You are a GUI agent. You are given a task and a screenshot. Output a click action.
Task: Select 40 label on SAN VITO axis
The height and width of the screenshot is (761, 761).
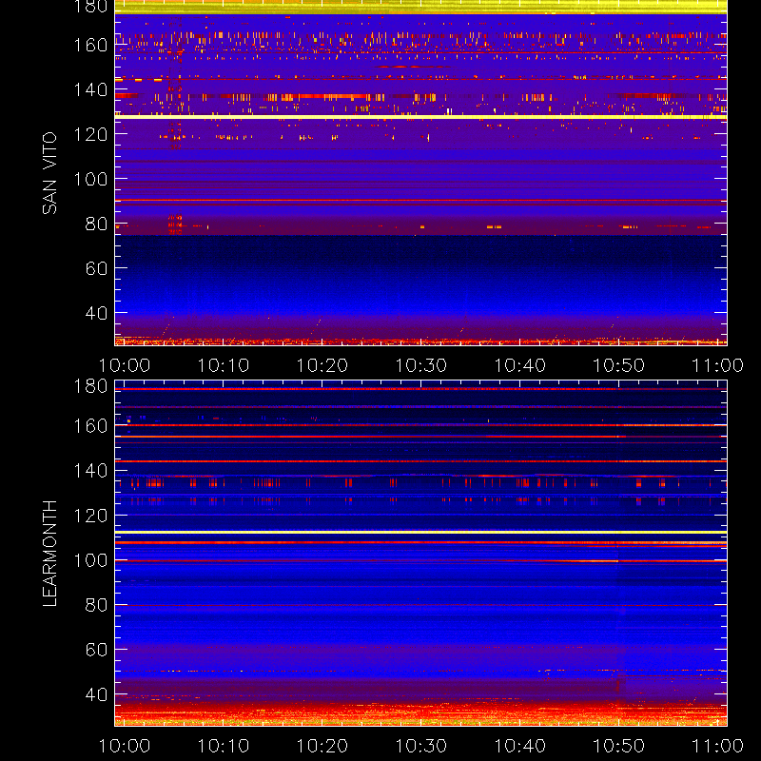(x=96, y=313)
